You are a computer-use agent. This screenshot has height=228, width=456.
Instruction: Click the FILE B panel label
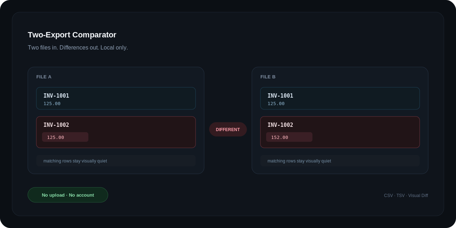268,77
